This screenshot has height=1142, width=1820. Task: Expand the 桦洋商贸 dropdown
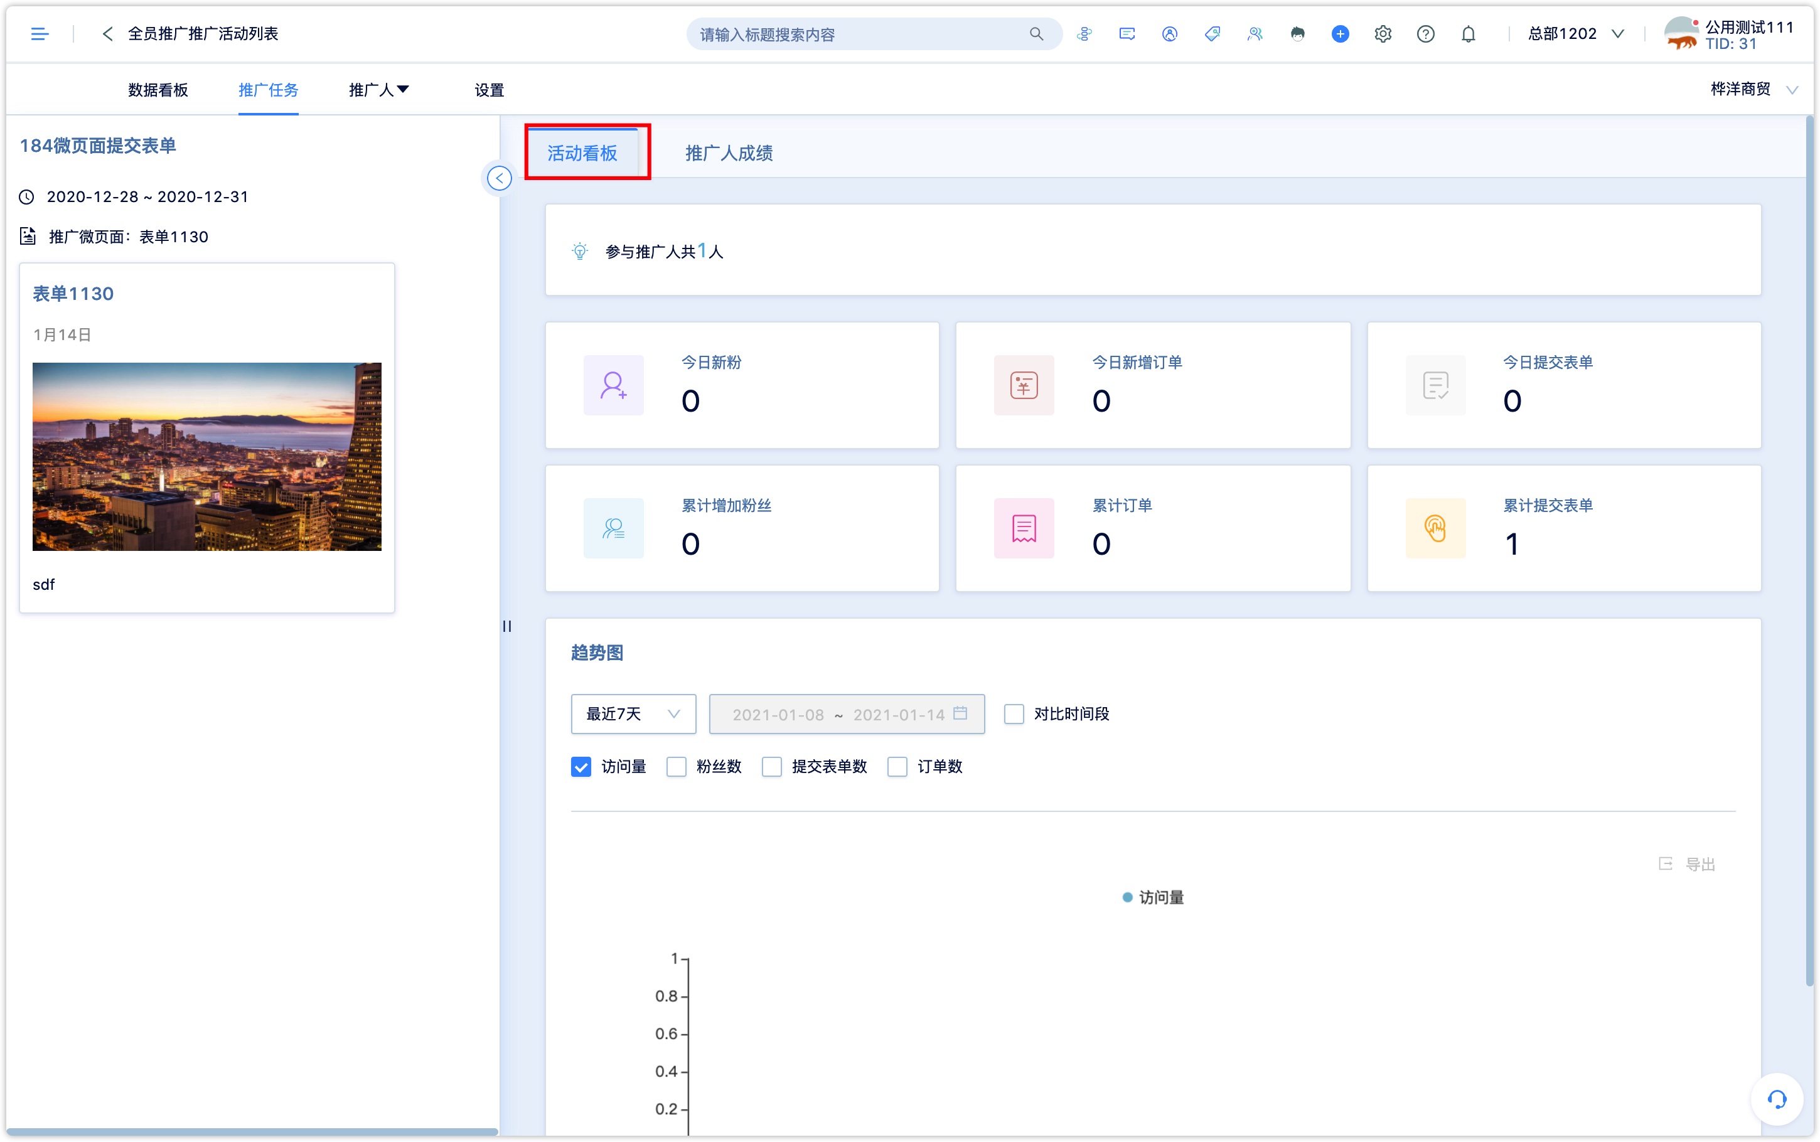coord(1753,89)
